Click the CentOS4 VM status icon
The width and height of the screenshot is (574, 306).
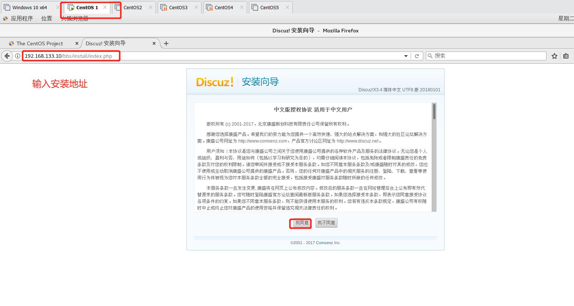[209, 7]
